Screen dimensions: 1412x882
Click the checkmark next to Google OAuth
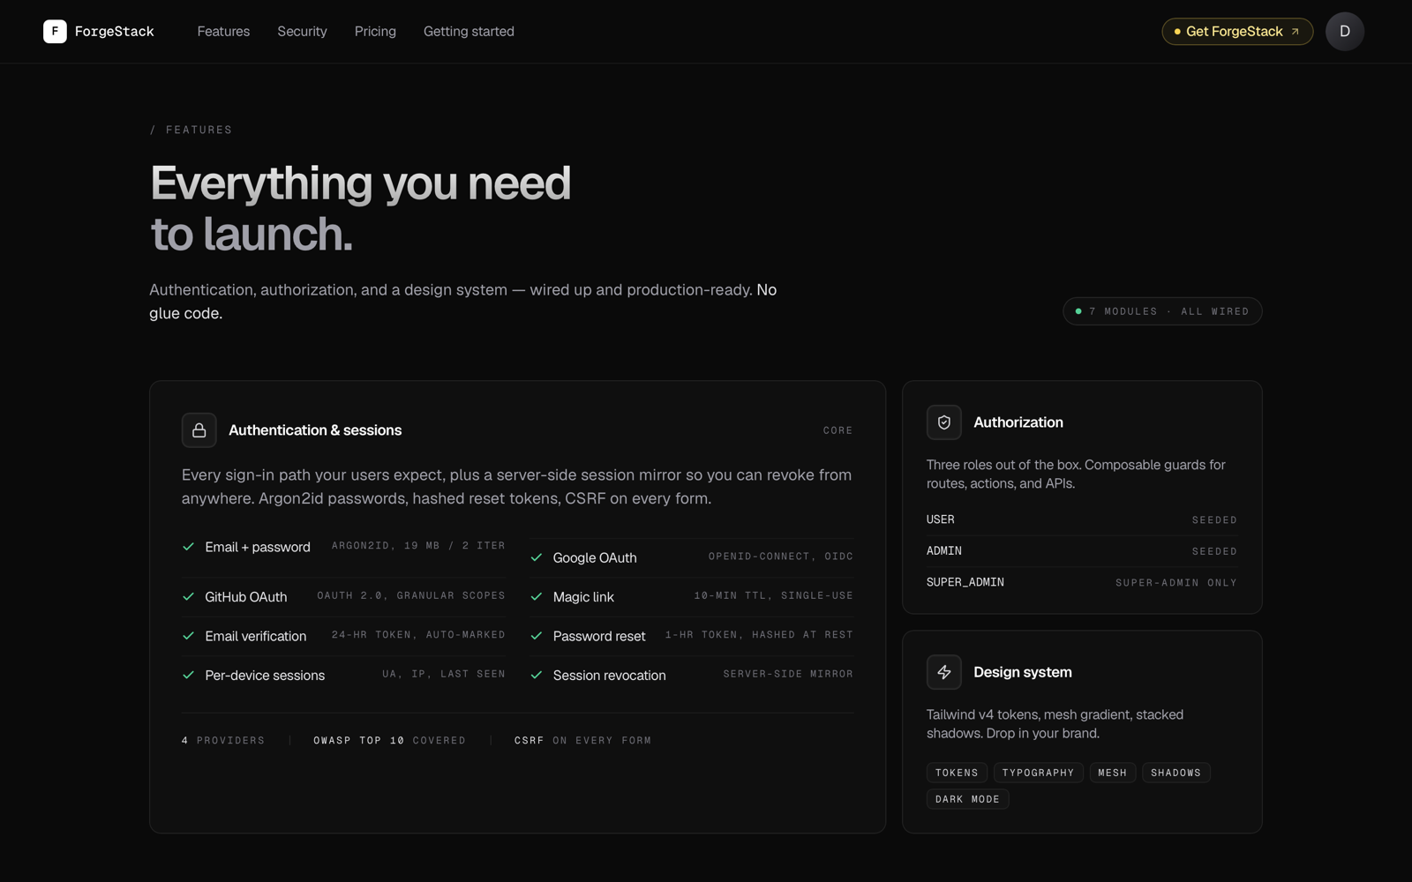[537, 557]
